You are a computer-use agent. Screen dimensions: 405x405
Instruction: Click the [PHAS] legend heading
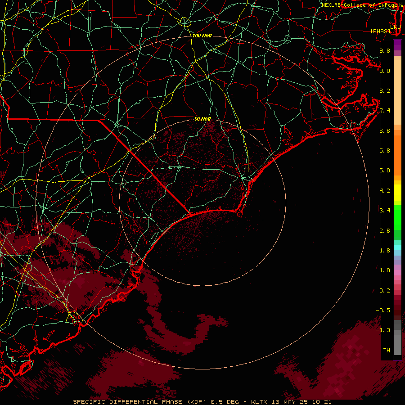380,31
